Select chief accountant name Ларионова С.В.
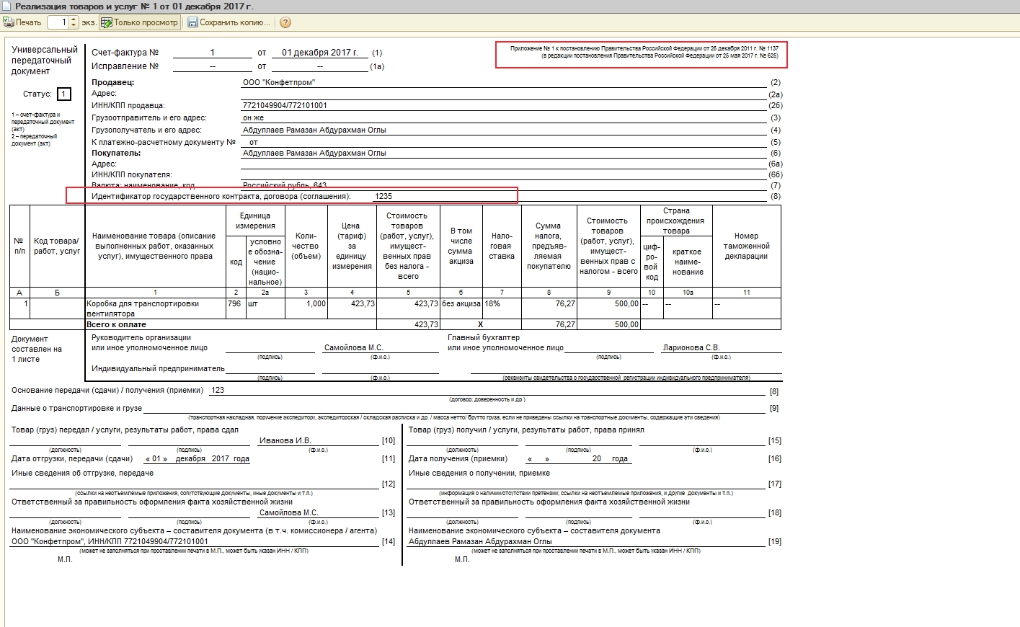1020x627 pixels. pyautogui.click(x=691, y=347)
